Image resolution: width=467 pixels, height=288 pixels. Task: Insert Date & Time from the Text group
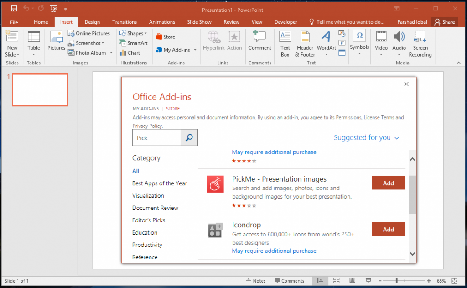[342, 33]
